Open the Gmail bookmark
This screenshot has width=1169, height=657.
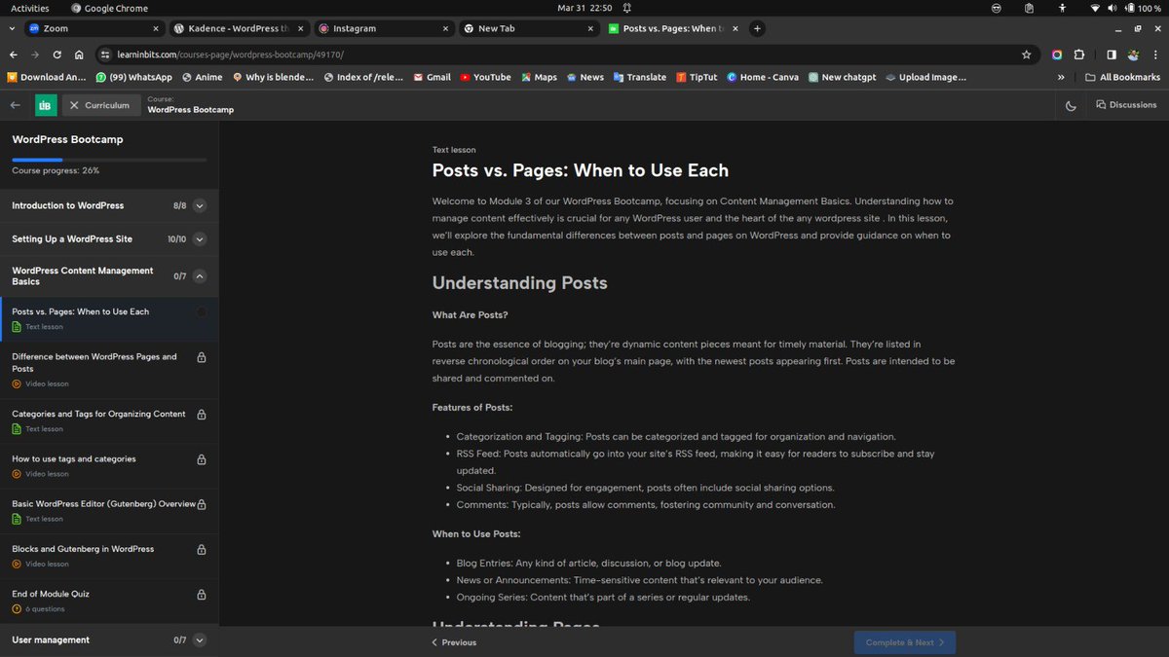coord(432,77)
